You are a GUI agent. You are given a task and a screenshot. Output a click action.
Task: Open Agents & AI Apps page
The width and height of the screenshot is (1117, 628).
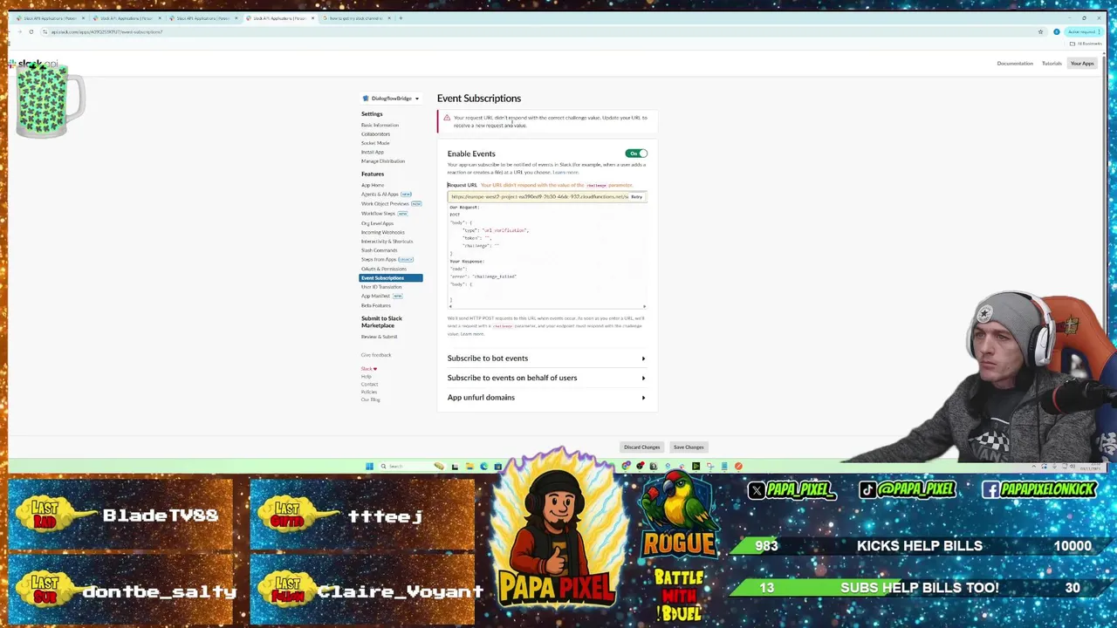pos(380,195)
